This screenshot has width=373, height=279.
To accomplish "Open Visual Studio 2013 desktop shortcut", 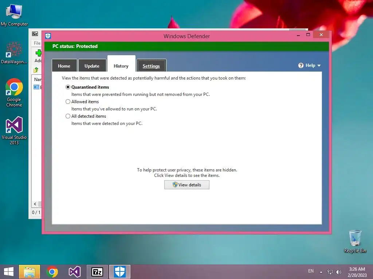I will (14, 130).
